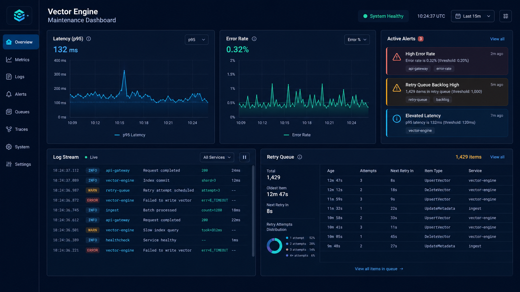Click the Vector Engine logo icon
This screenshot has width=520, height=292.
(19, 15)
